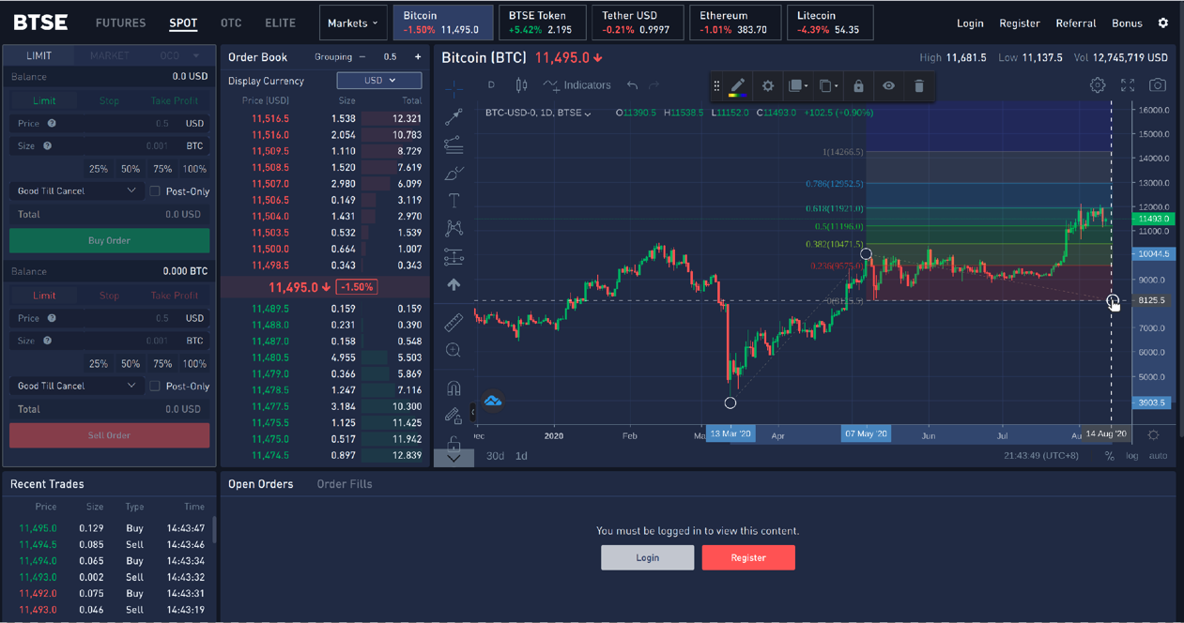Select Stop in the buy order form
The image size is (1184, 623).
pos(109,100)
